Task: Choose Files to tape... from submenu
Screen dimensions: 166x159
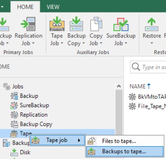Action: [125, 141]
